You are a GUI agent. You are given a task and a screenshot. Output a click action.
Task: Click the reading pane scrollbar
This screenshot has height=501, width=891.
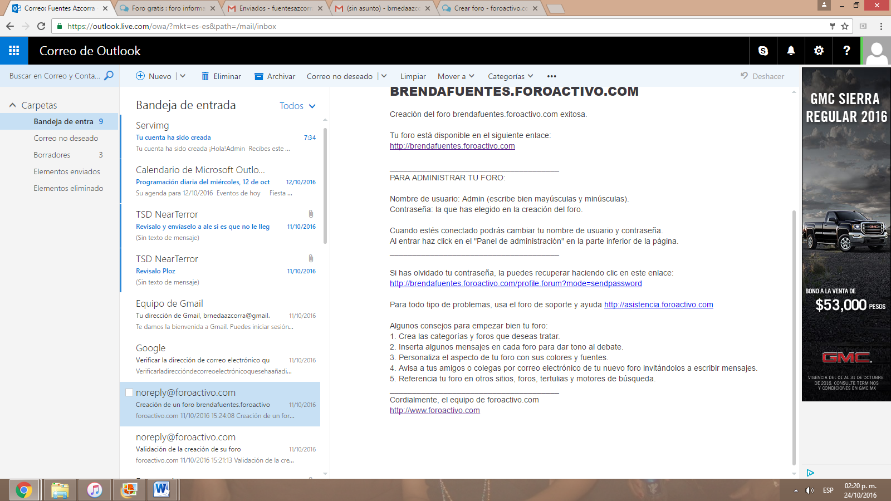(794, 337)
